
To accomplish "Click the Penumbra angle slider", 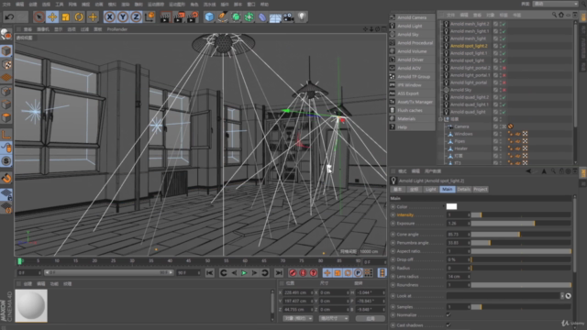I will coord(520,243).
